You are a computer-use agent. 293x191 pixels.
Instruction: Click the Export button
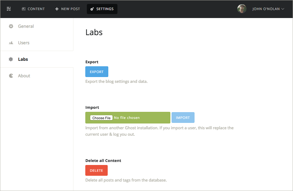[x=97, y=72]
